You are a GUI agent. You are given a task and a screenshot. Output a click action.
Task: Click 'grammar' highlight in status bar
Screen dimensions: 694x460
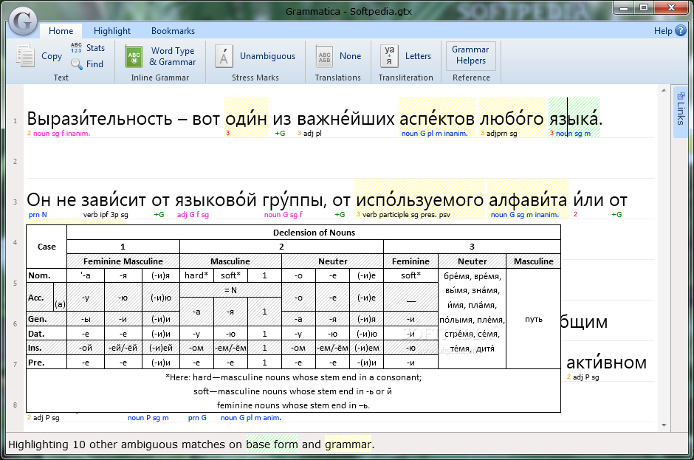coord(348,444)
